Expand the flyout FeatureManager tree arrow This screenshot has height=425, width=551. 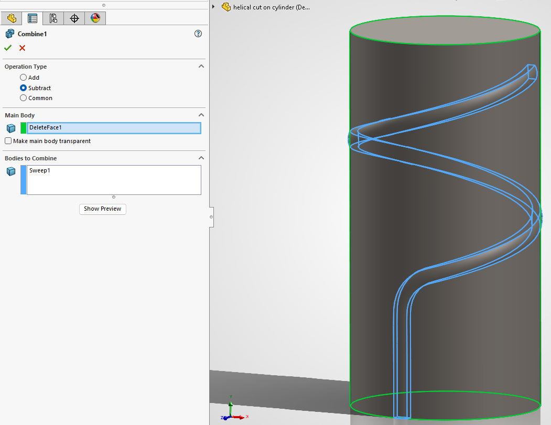coord(214,7)
